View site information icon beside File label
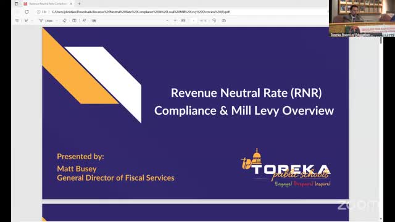This screenshot has height=222, width=395. (38, 12)
